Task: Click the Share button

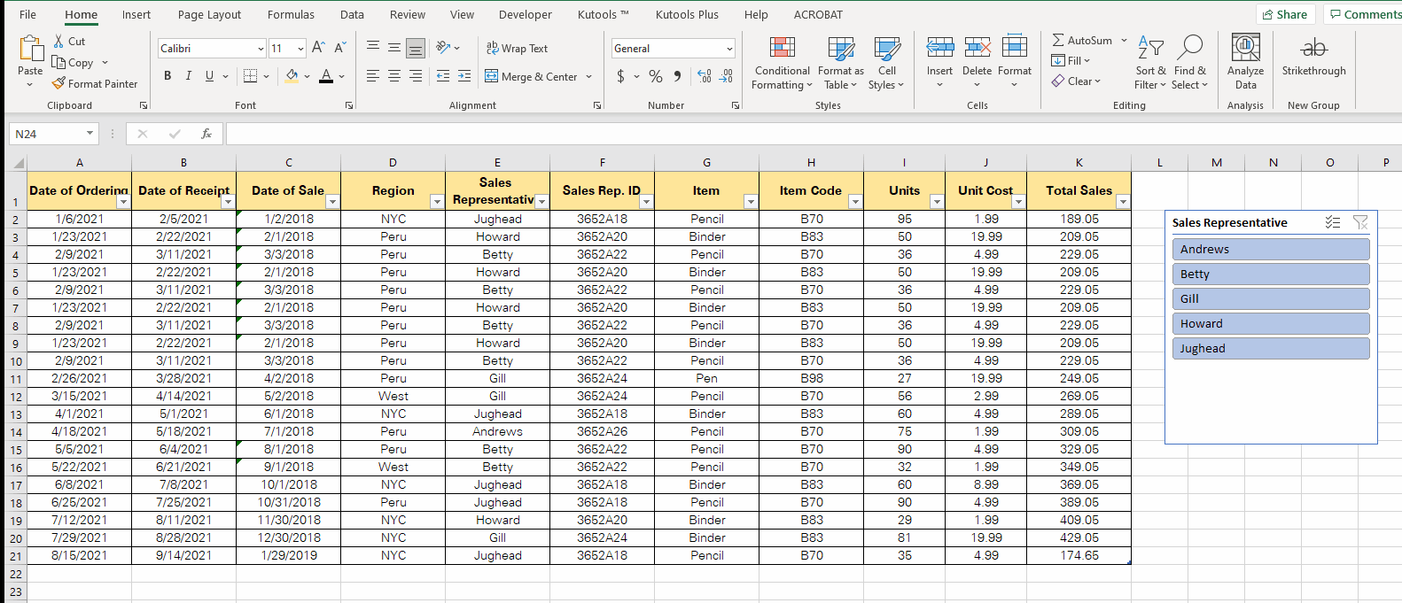Action: click(x=1284, y=14)
